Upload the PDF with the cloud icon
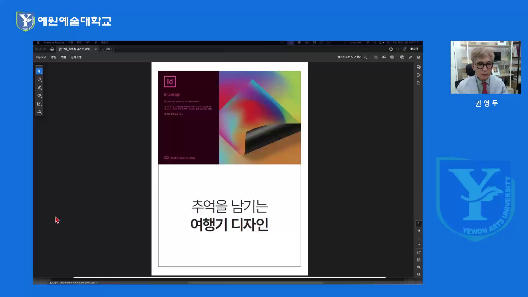The width and height of the screenshot is (528, 297). tap(384, 57)
